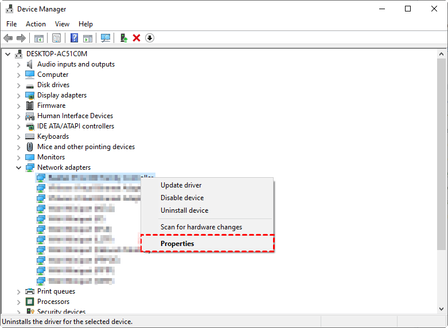Toggle the Show/Hide Action Pane icon
The image size is (448, 328).
[88, 38]
